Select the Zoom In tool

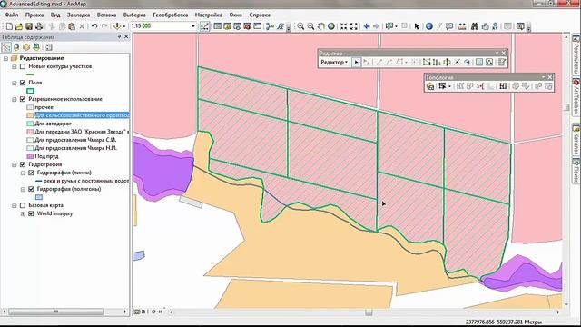click(x=300, y=26)
